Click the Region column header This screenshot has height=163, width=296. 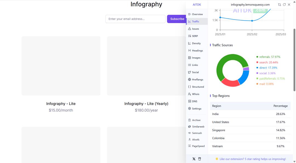[x=217, y=106]
